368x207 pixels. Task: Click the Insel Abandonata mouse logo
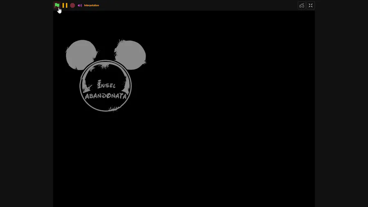105,75
